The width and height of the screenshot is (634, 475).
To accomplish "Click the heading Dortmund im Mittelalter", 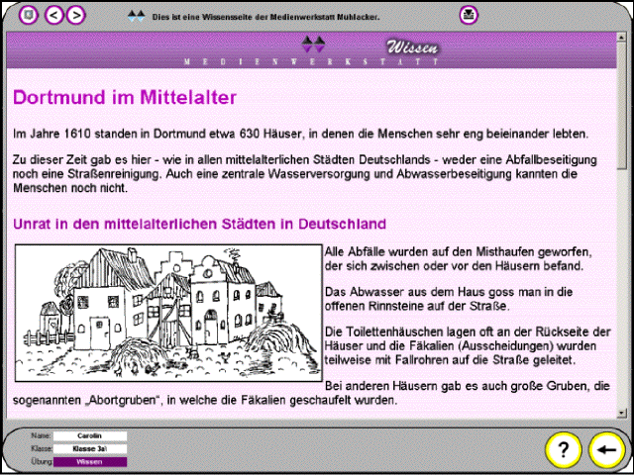I will click(x=124, y=98).
